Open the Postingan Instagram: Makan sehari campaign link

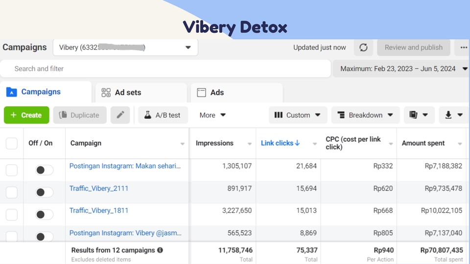[125, 166]
